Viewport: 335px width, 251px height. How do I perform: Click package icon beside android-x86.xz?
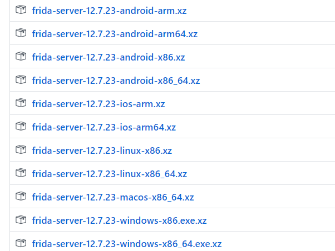click(21, 56)
